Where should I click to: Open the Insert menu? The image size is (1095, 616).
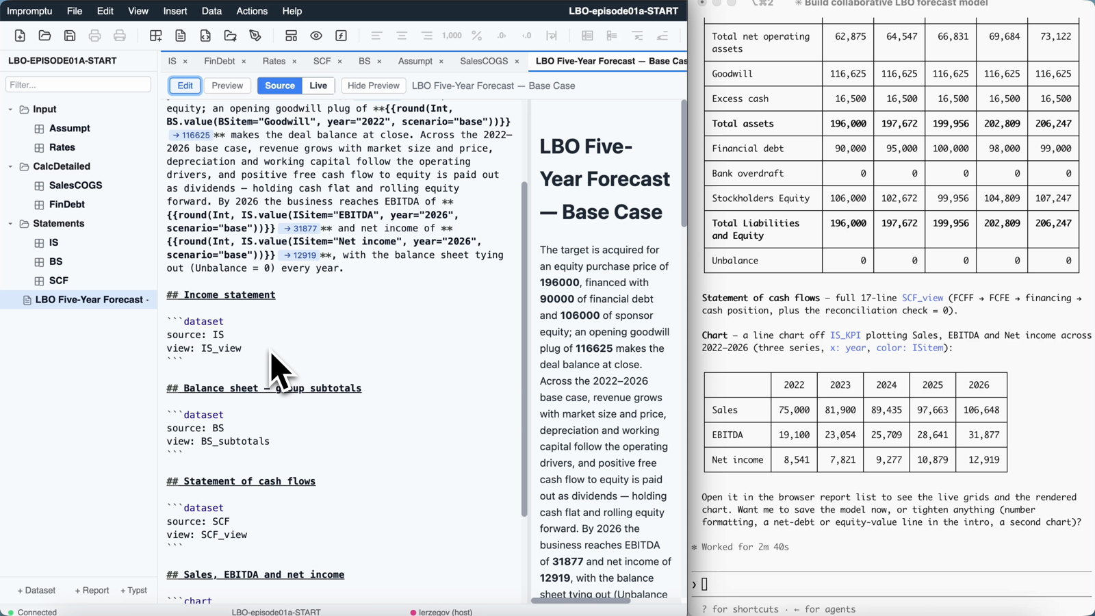click(x=175, y=11)
